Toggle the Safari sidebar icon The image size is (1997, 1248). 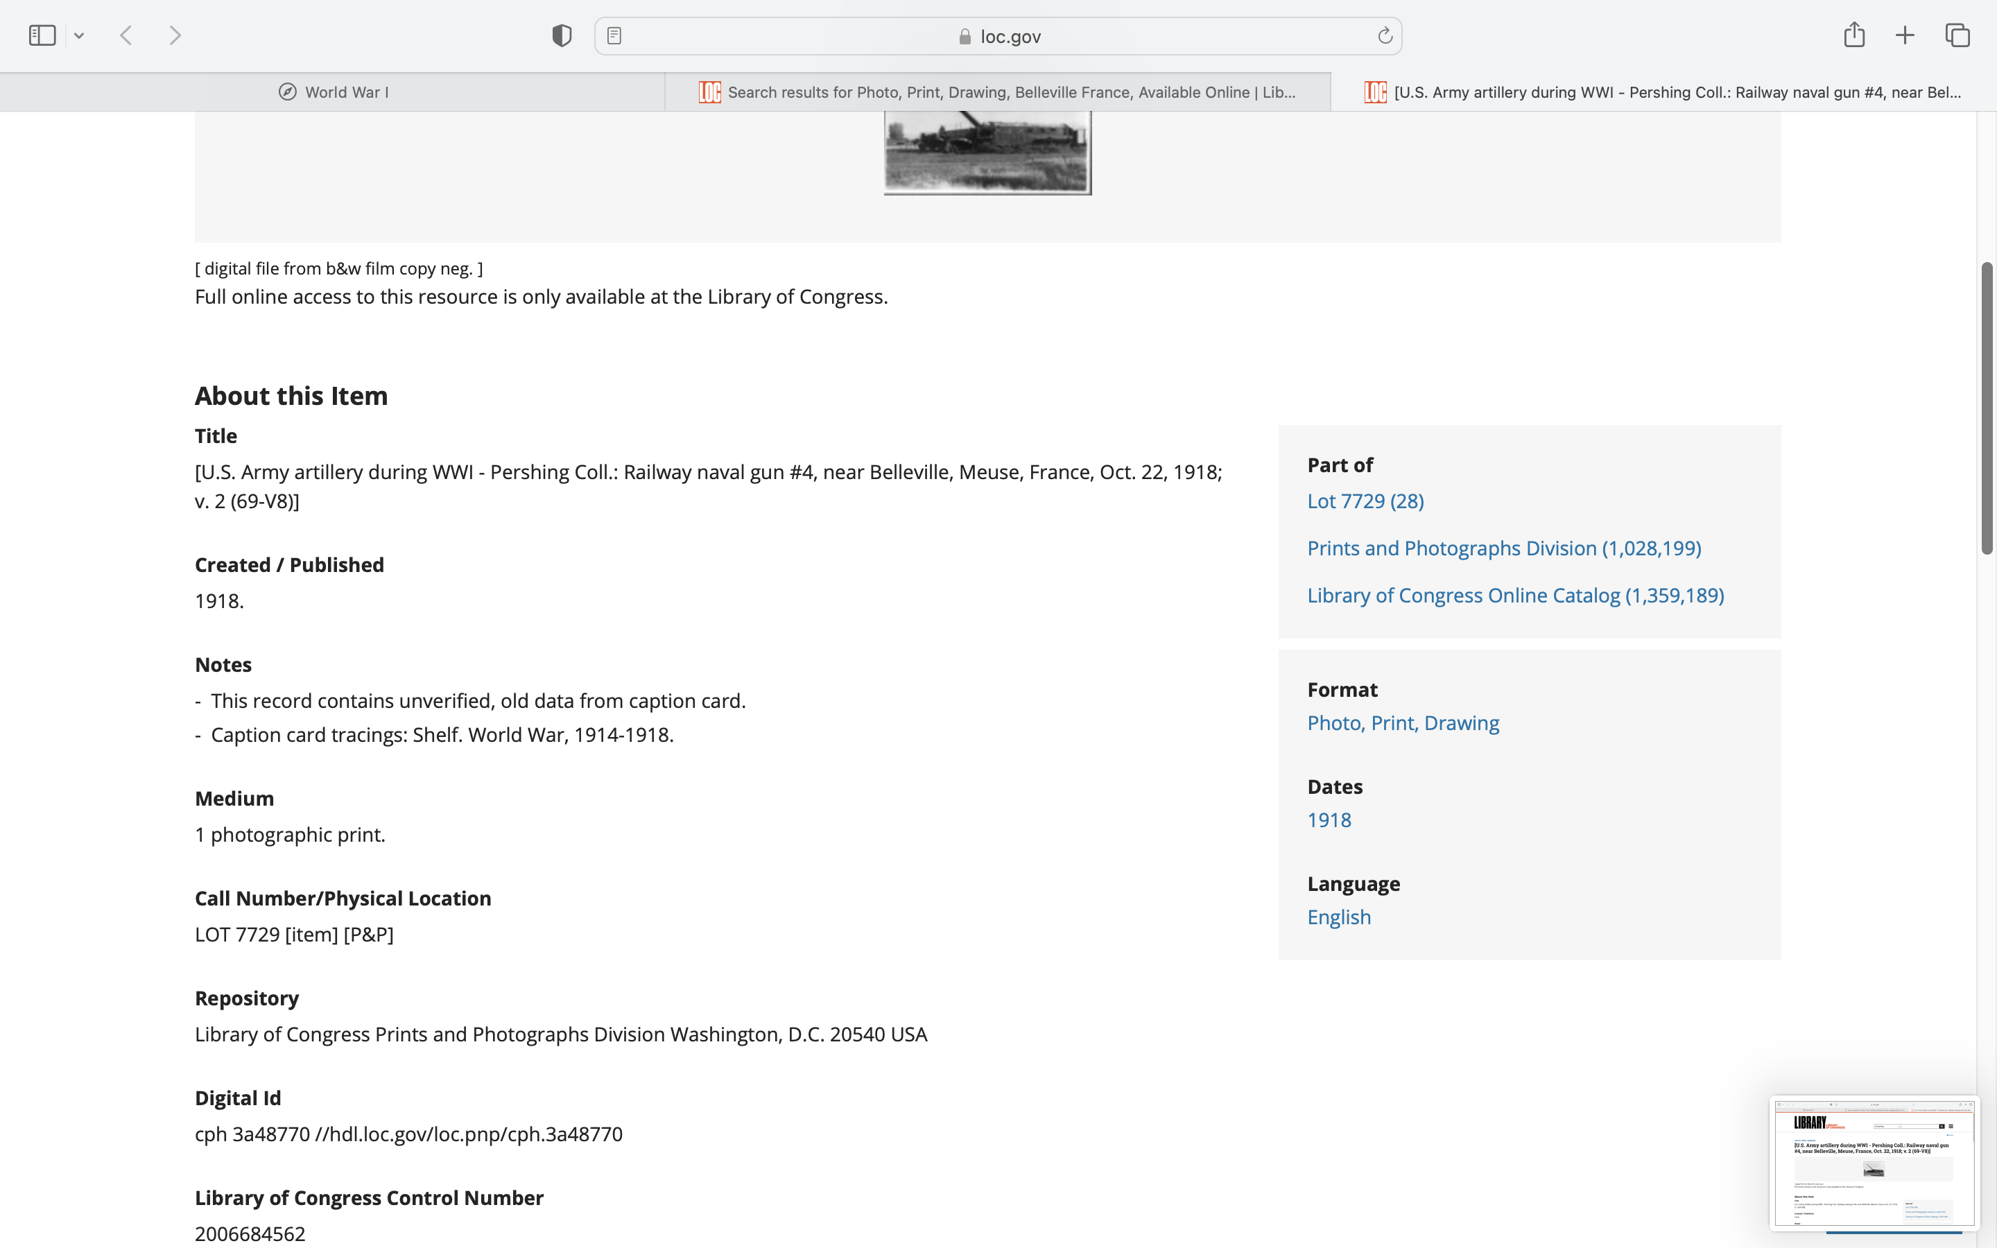coord(42,35)
